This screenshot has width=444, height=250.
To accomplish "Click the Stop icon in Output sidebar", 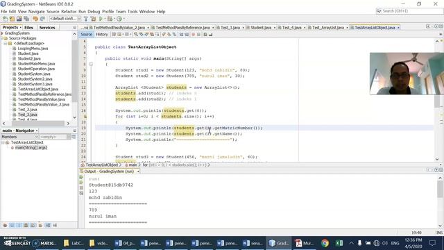I will coord(81,187).
